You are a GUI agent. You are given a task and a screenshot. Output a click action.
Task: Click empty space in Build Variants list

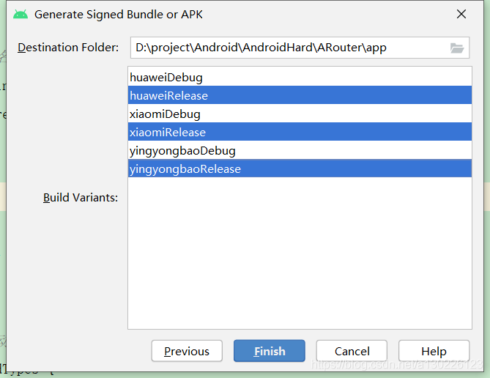(x=300, y=253)
